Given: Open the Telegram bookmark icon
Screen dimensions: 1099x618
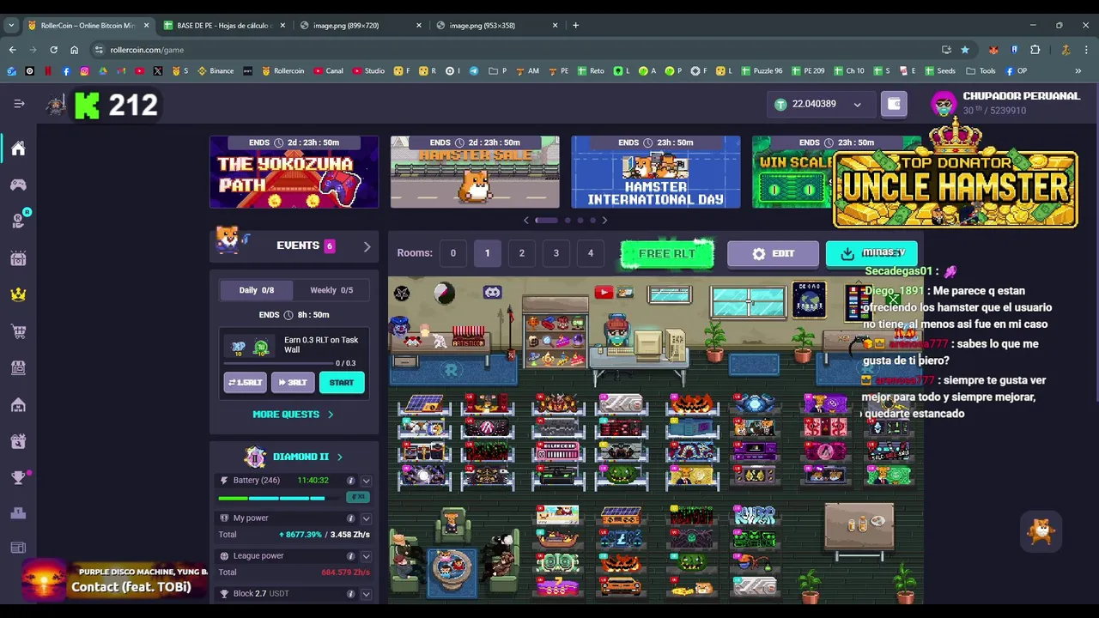Looking at the screenshot, I should point(474,70).
